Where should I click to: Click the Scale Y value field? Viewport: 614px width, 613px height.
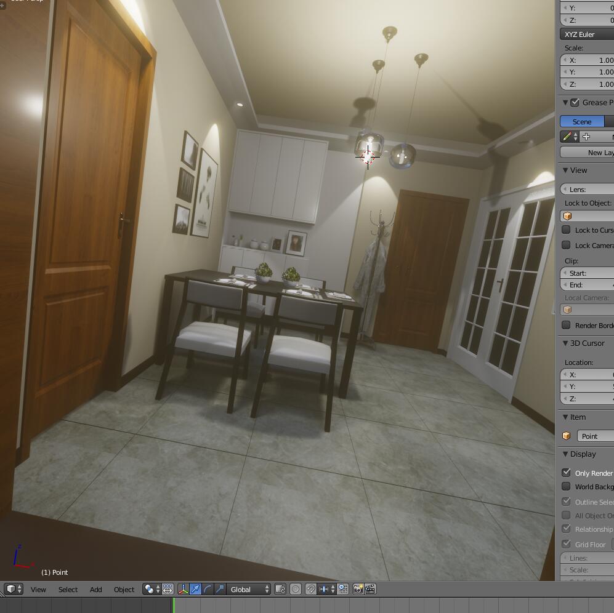[587, 72]
